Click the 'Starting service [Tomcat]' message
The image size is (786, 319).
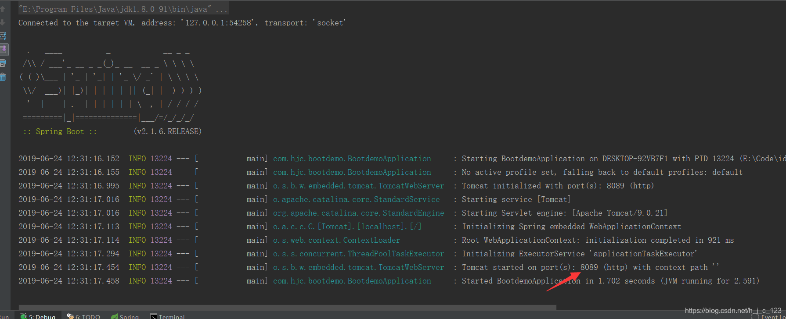coord(516,199)
